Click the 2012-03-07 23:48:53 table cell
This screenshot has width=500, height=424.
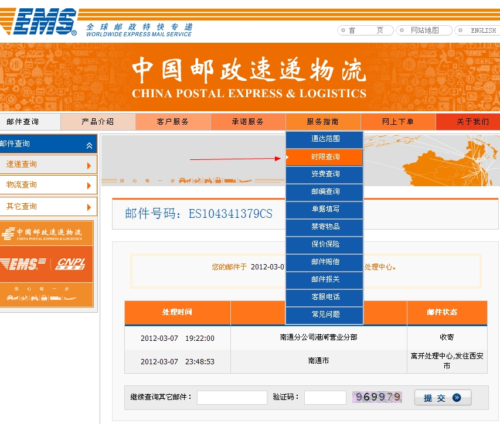(178, 362)
